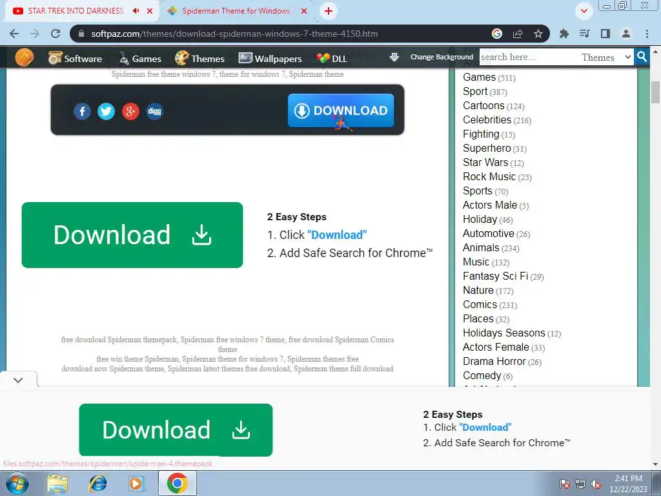The image size is (661, 496).
Task: Open the Cartoons (124) category
Action: click(494, 106)
